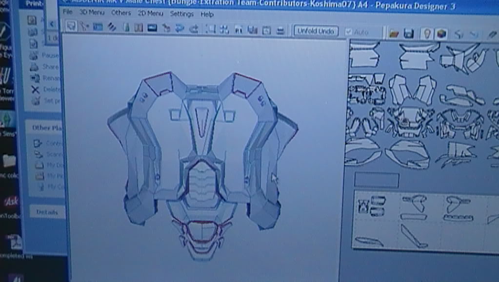Open the 3D Menu

tap(92, 12)
